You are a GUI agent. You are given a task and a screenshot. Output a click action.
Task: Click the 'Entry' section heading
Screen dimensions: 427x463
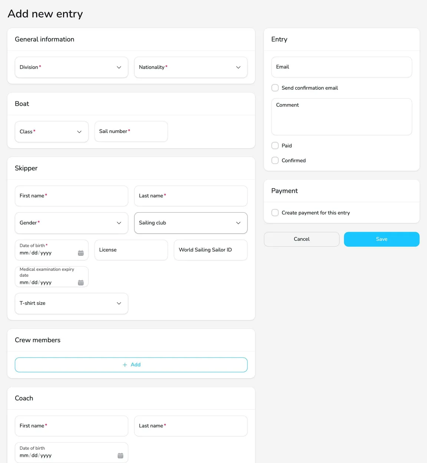point(279,39)
